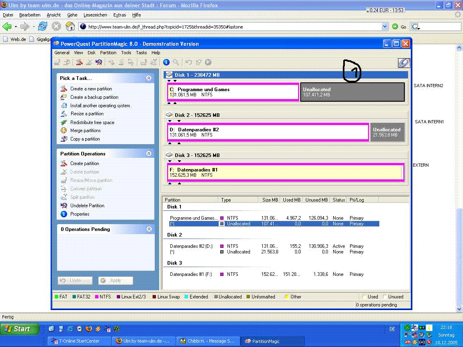Screen dimensions: 463x347
Task: Click Firefox page scrollbar down arrow
Action: (459, 309)
